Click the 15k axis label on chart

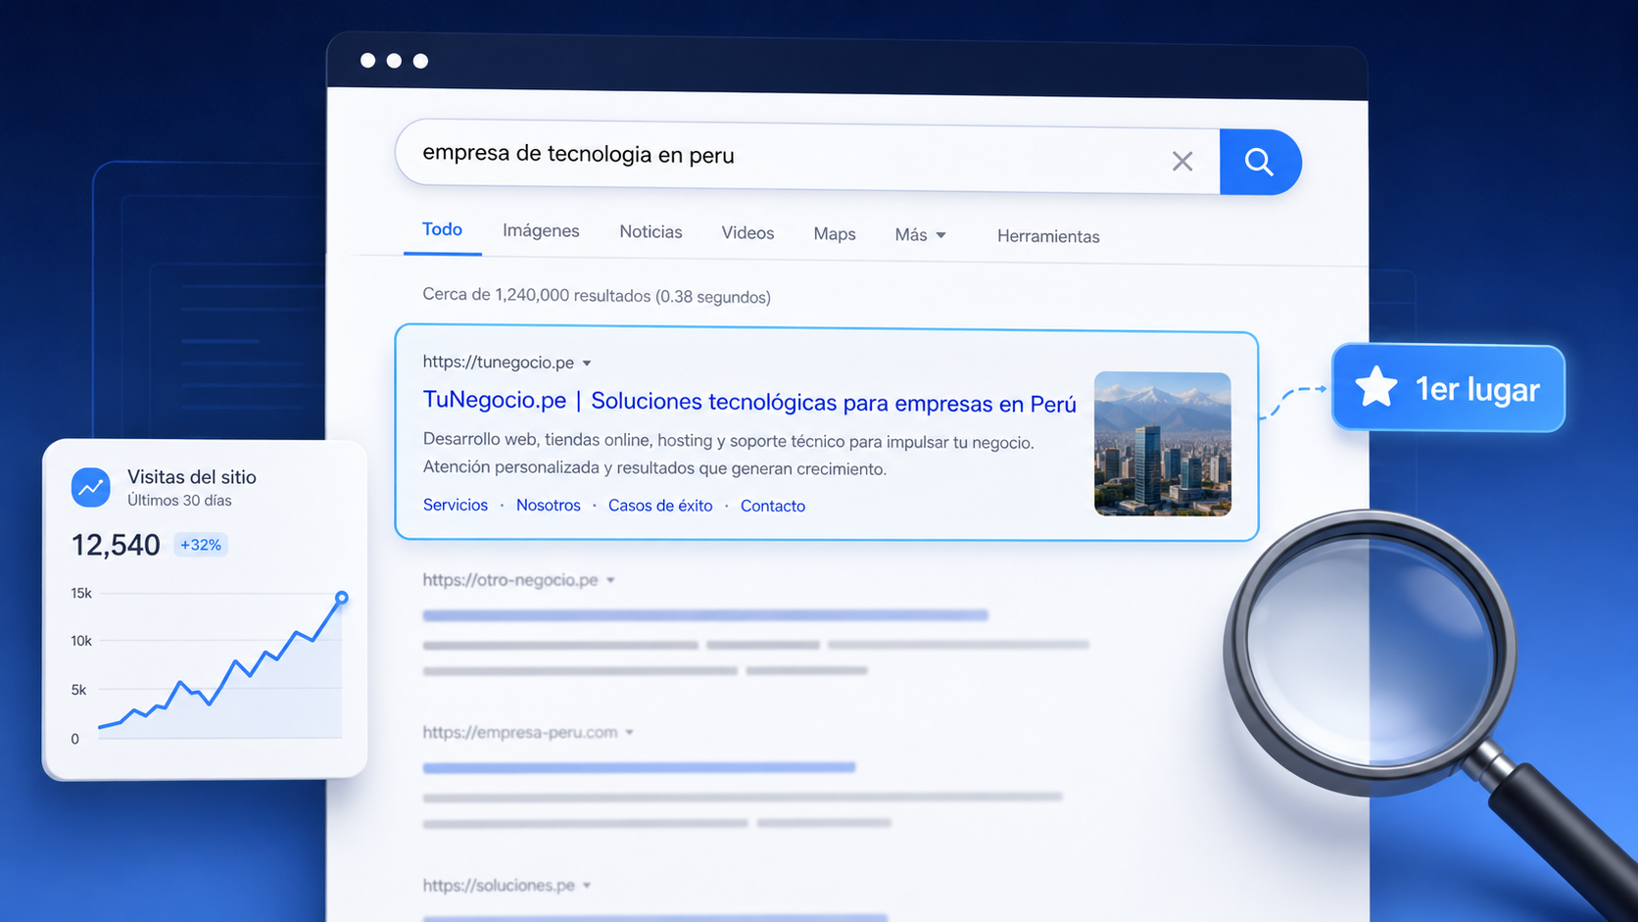[81, 593]
